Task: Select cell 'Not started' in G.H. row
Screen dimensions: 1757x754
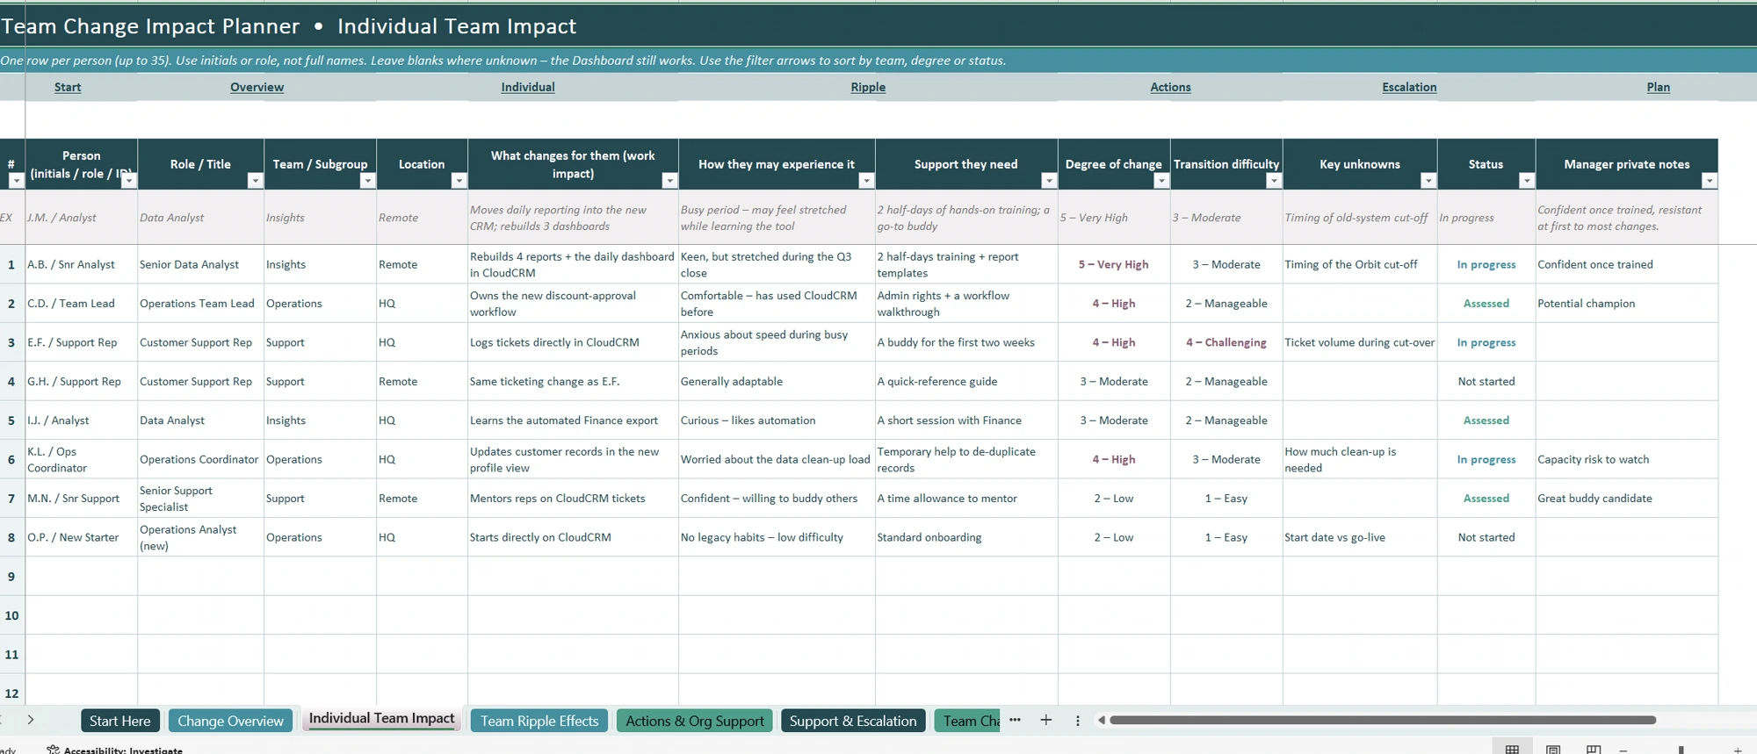Action: point(1486,382)
